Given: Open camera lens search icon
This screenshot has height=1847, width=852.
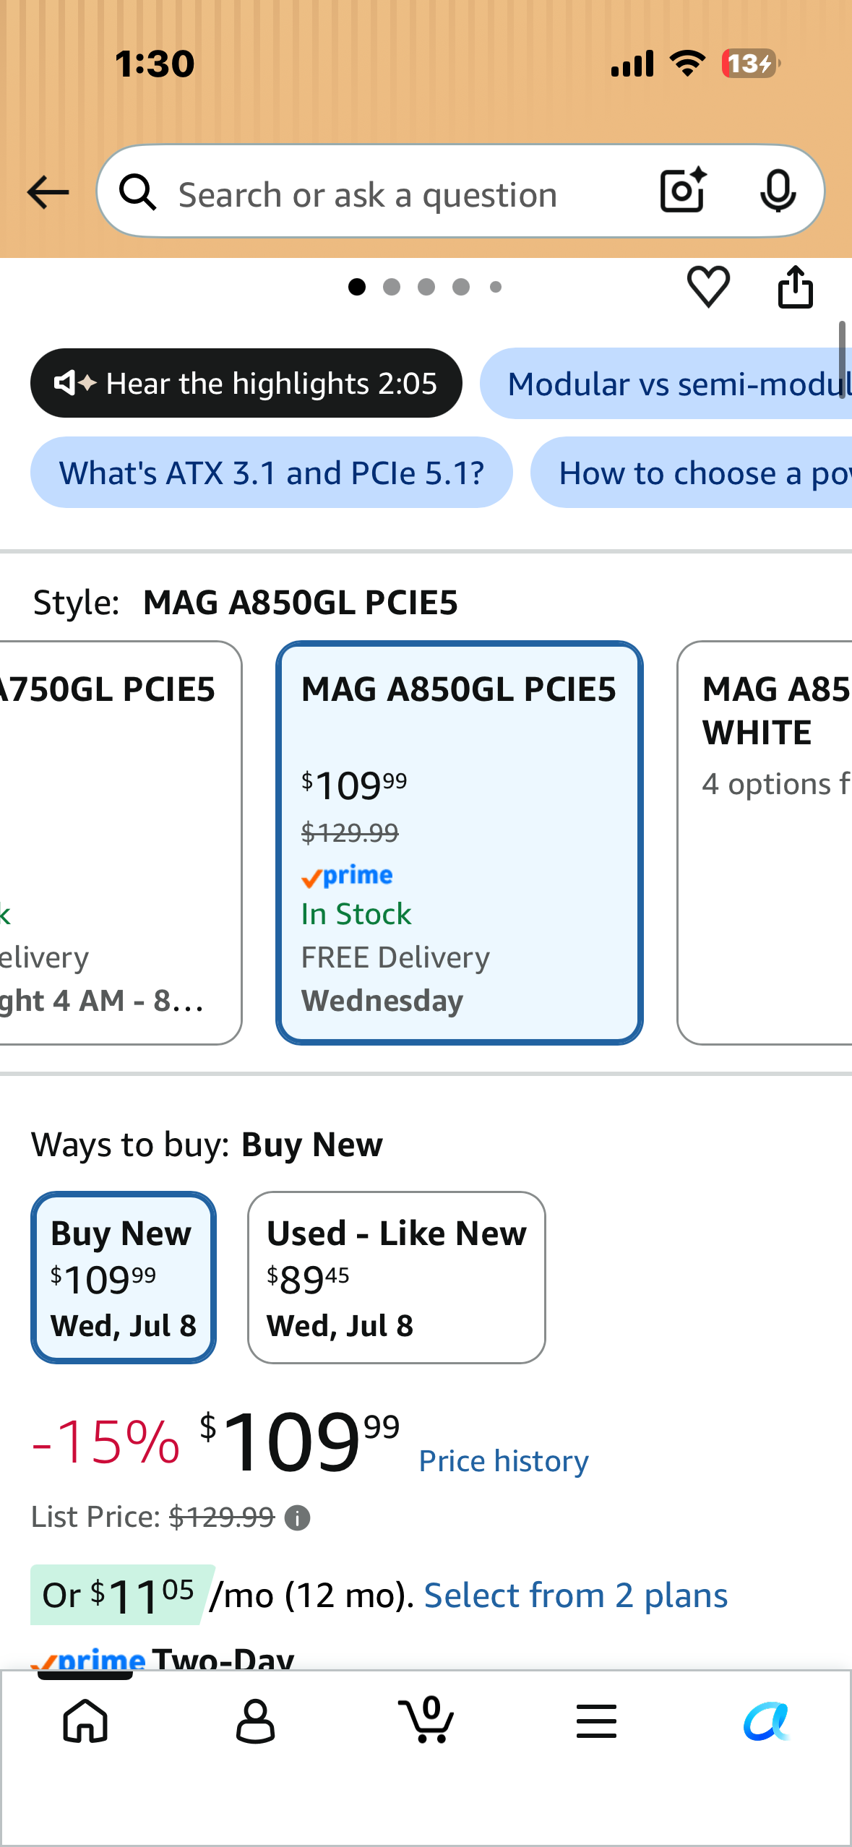Looking at the screenshot, I should point(683,191).
